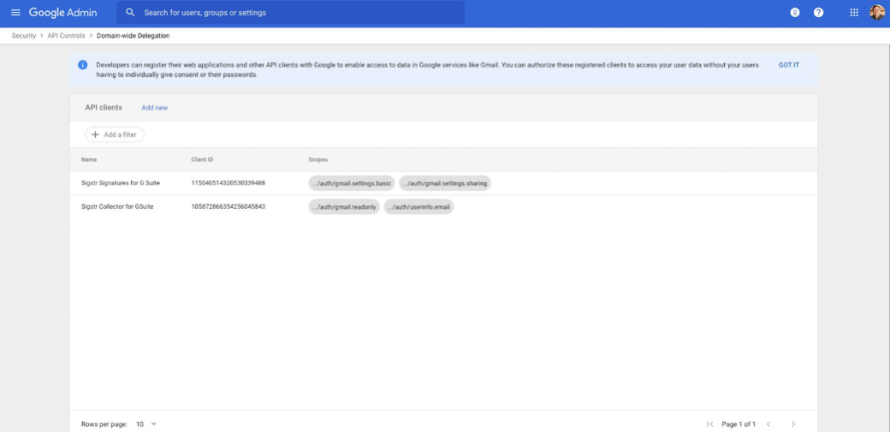Select Sigstr Signatures for G Suite row
Viewport: 890px width, 432px height.
(443, 183)
